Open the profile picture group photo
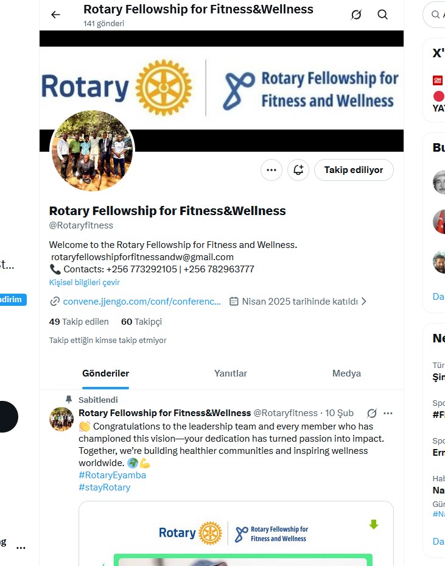The image size is (445, 566). click(x=92, y=151)
